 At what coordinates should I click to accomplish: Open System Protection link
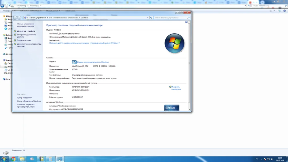24,40
